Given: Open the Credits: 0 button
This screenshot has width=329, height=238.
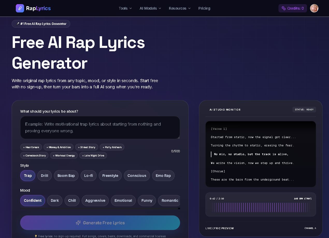Looking at the screenshot, I should (293, 8).
